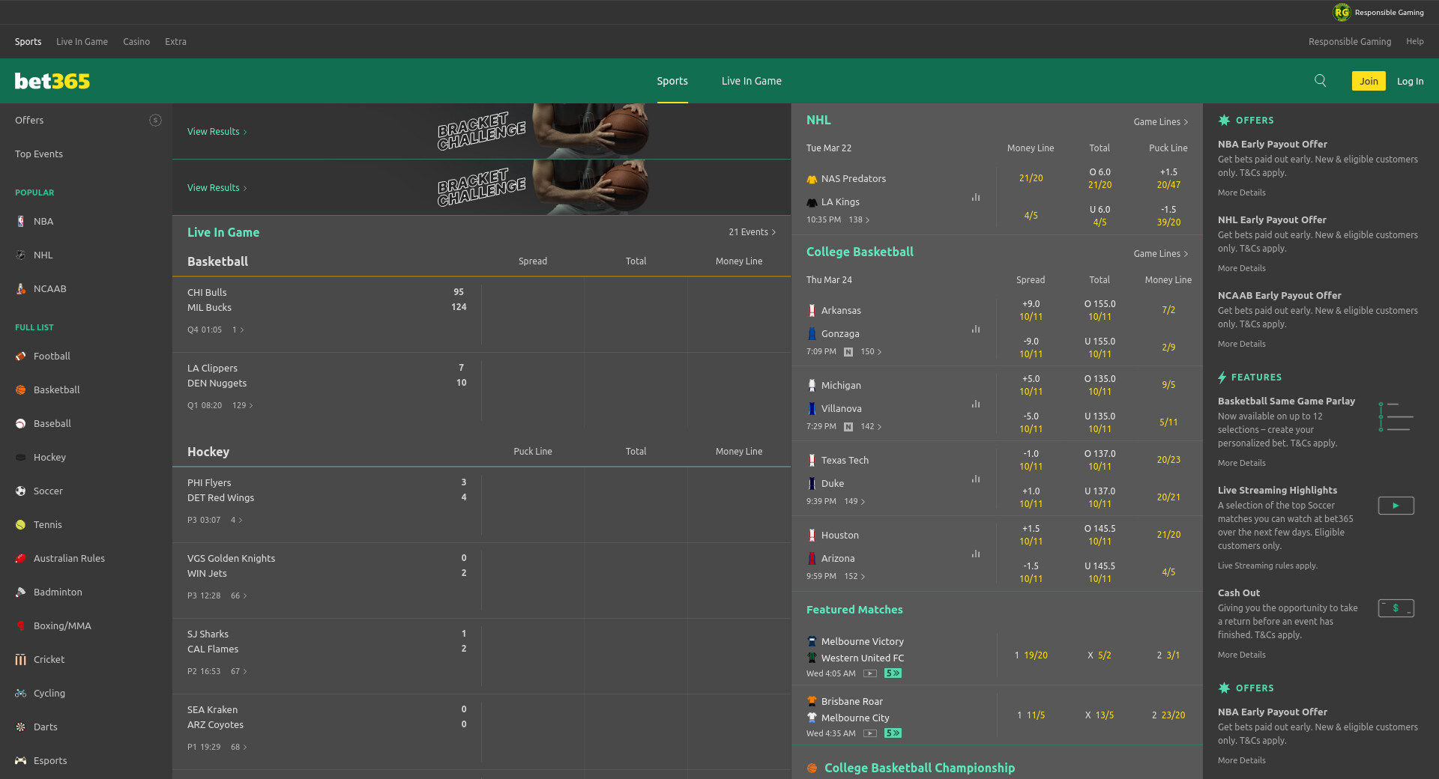The height and width of the screenshot is (779, 1439).
Task: Expand the 21 Events live list
Action: coord(752,232)
